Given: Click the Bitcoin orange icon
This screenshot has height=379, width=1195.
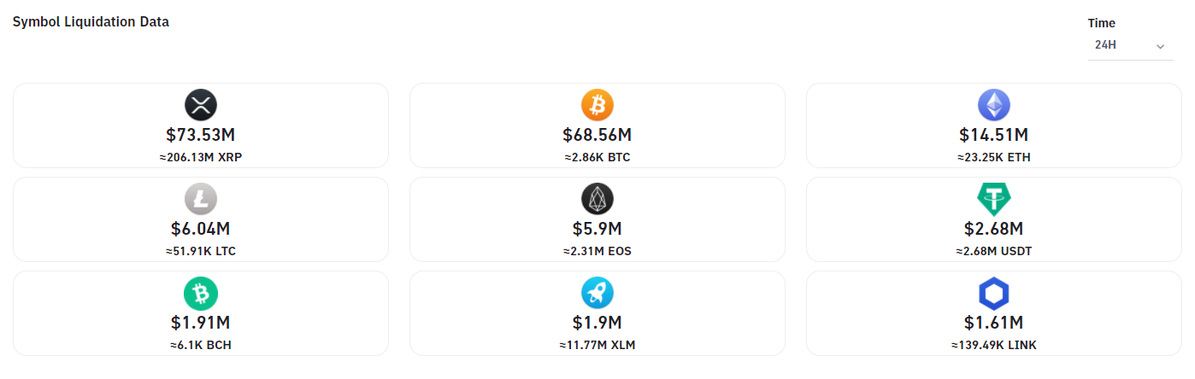Looking at the screenshot, I should [597, 105].
